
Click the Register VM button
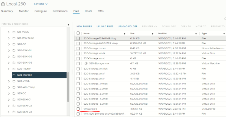click(150, 26)
